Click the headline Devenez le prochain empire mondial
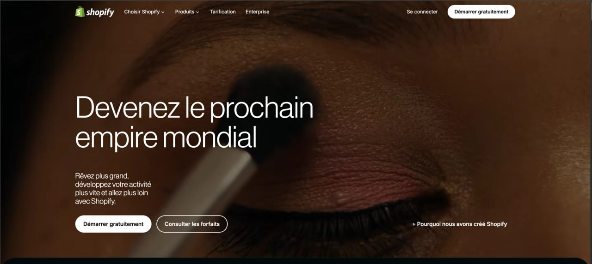This screenshot has height=264, width=592. pyautogui.click(x=194, y=122)
